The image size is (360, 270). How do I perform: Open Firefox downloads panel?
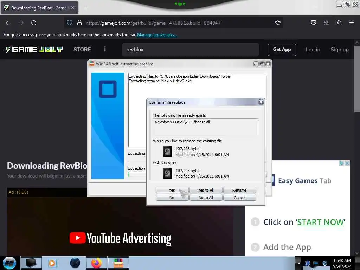click(x=326, y=22)
